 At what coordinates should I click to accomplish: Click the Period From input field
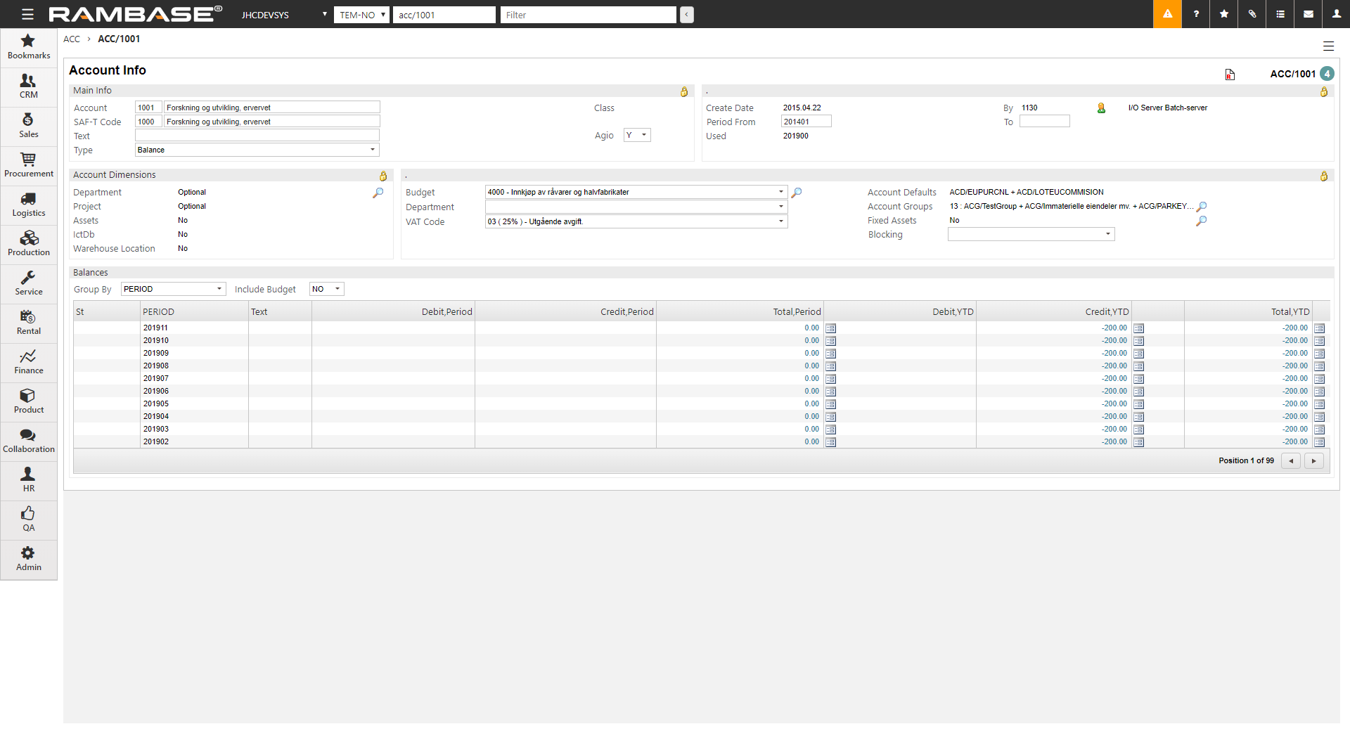point(806,122)
